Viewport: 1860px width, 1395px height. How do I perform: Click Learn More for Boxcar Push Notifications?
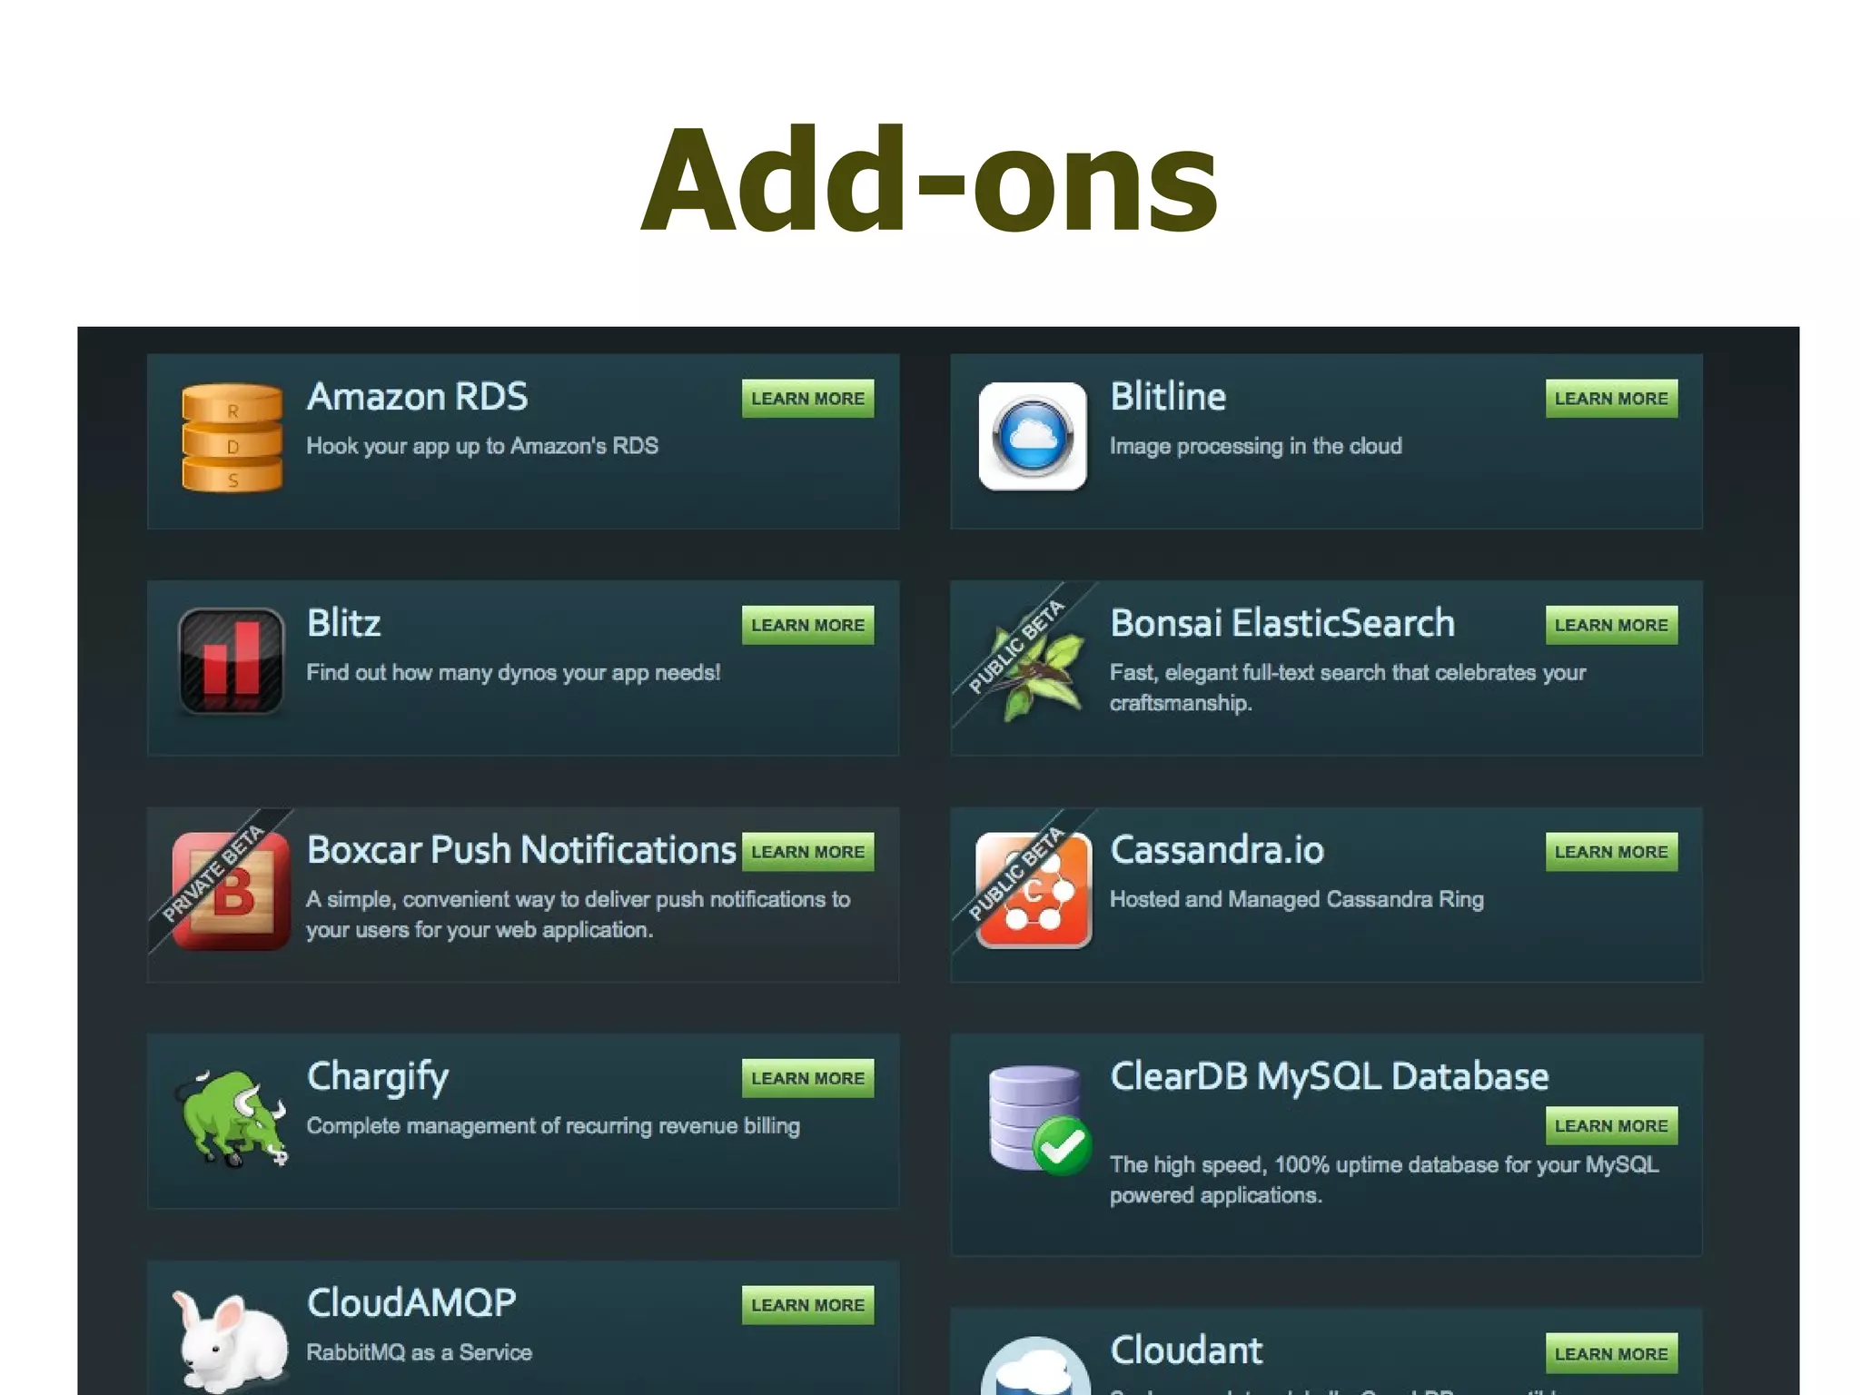(807, 852)
